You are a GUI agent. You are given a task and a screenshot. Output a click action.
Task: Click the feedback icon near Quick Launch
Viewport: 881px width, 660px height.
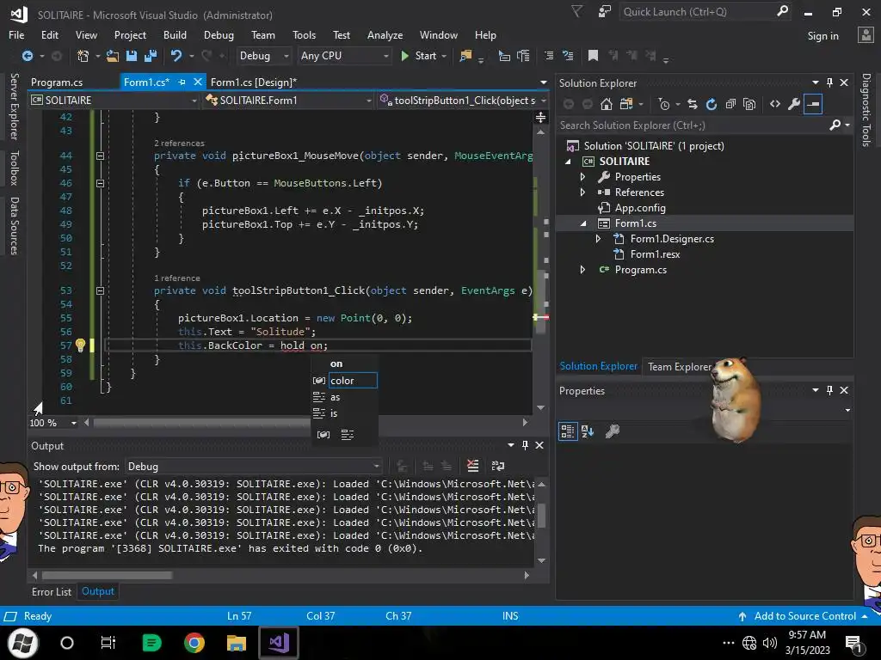click(x=604, y=12)
